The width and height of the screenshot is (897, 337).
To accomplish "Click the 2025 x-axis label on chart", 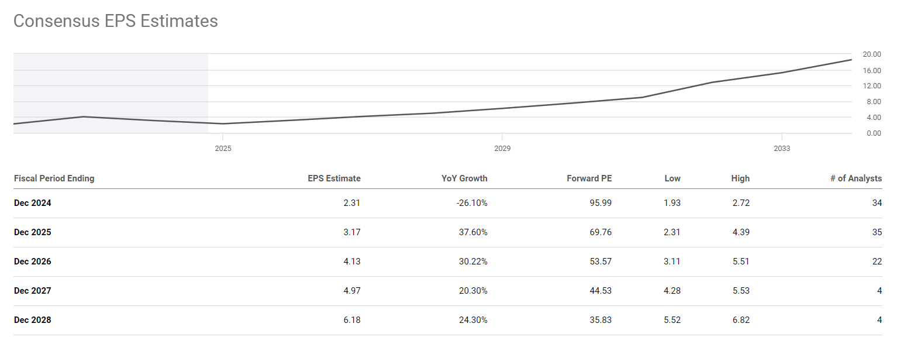I will (x=223, y=149).
